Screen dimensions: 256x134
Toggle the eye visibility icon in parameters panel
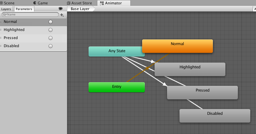[x=61, y=9]
